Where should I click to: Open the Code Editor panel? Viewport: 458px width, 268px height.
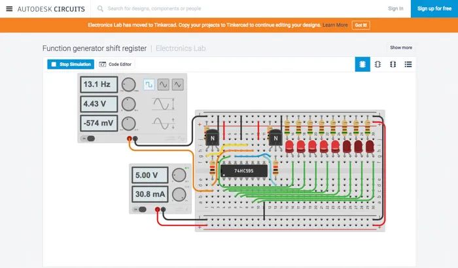click(x=115, y=64)
